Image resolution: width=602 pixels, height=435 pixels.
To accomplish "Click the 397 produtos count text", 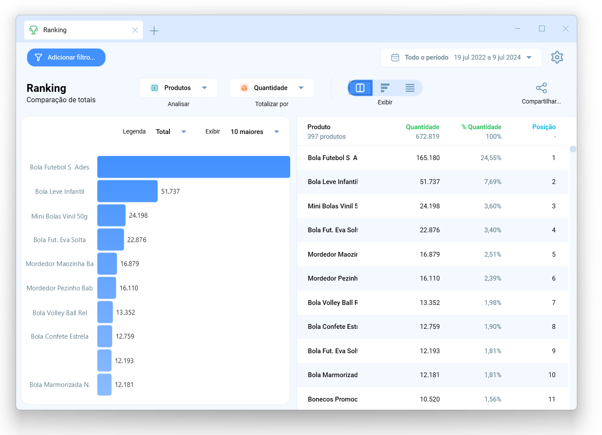I will [x=327, y=137].
